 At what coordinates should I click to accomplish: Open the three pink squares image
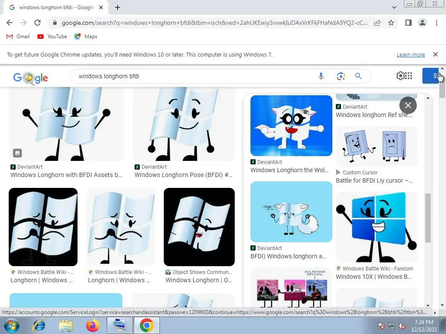291,288
